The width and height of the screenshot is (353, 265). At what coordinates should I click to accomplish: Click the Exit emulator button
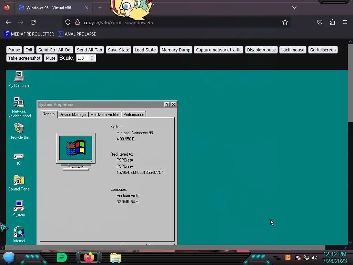tap(29, 50)
